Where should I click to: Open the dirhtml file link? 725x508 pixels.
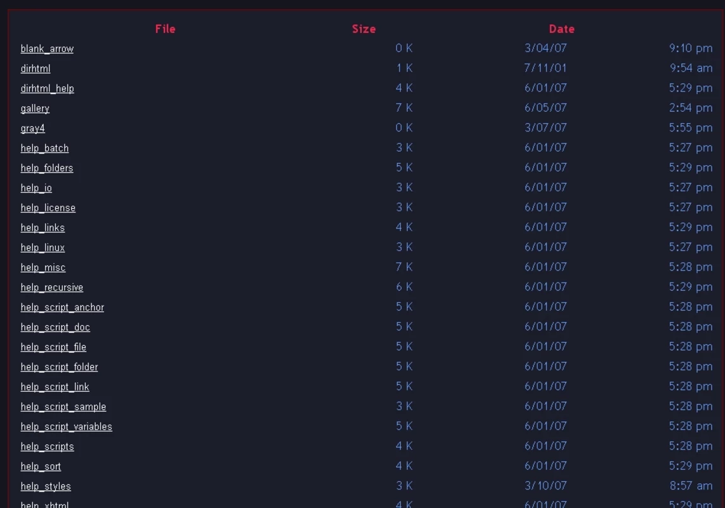tap(36, 69)
